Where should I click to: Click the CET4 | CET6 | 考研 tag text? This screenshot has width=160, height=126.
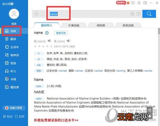64,46
